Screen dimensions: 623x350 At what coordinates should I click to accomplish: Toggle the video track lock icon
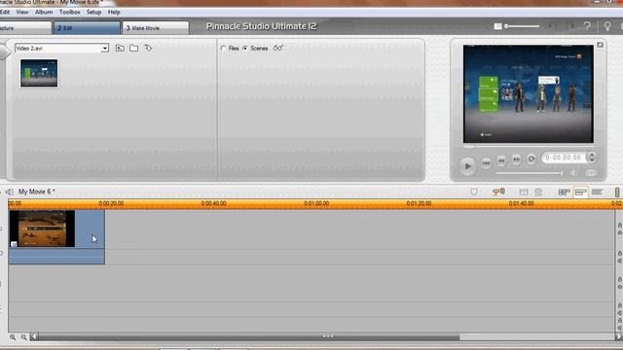(619, 226)
